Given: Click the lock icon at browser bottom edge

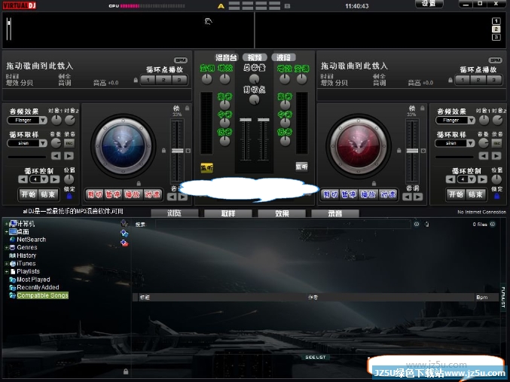Looking at the screenshot, I should pyautogui.click(x=126, y=371).
